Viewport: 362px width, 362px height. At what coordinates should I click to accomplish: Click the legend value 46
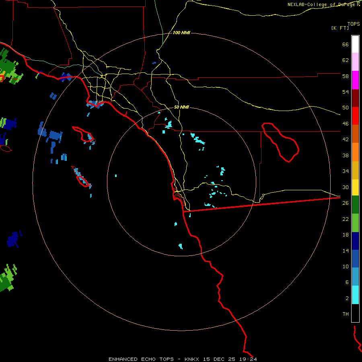point(346,124)
